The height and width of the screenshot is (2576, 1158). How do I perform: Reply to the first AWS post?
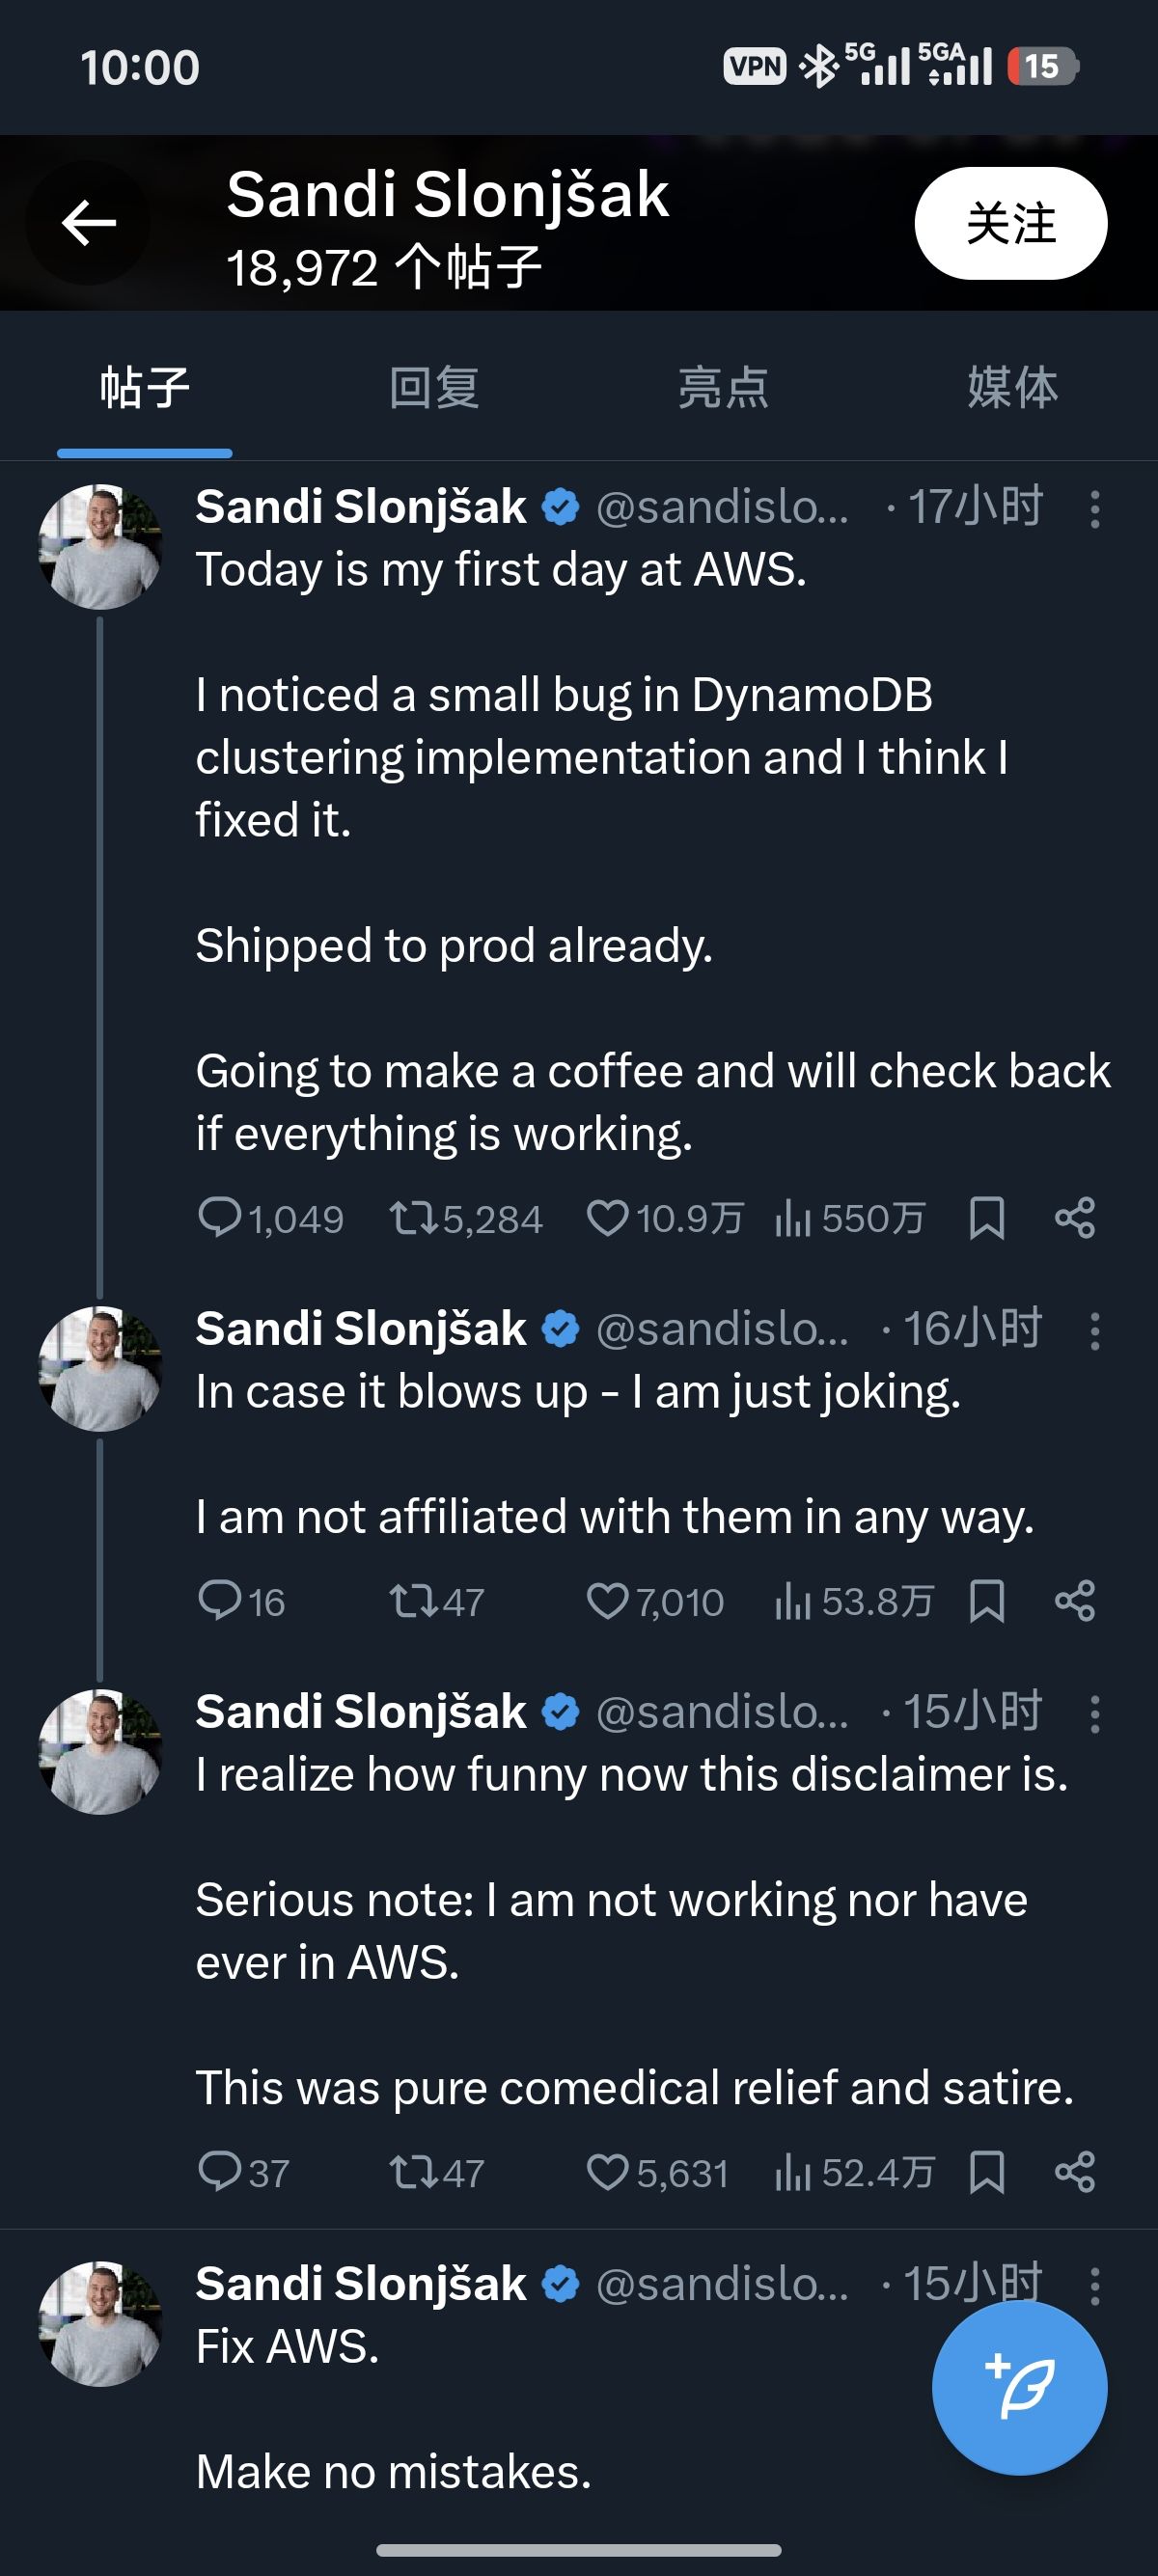[x=220, y=1218]
